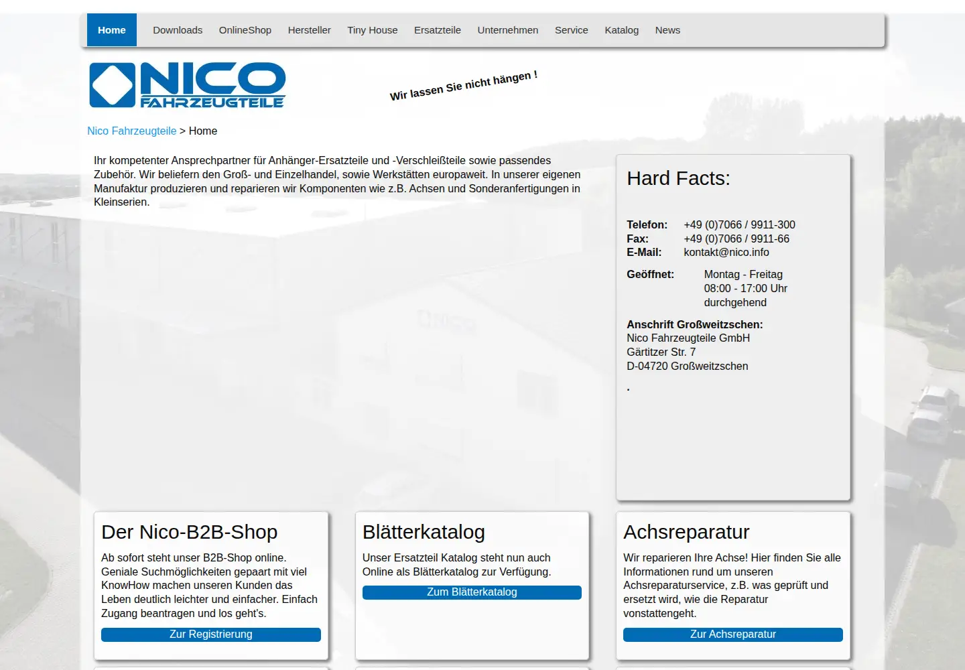Click the Der Nico-B2B-Shop heading

(x=190, y=532)
